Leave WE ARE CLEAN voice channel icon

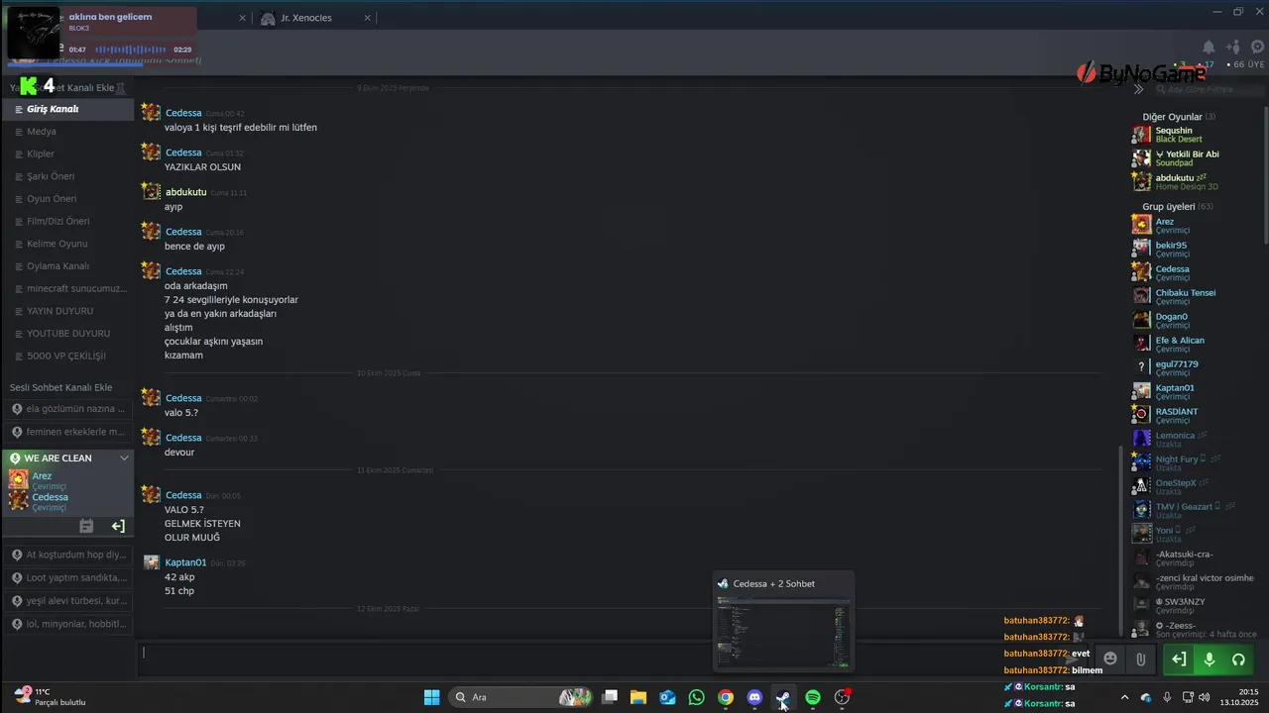pyautogui.click(x=118, y=526)
